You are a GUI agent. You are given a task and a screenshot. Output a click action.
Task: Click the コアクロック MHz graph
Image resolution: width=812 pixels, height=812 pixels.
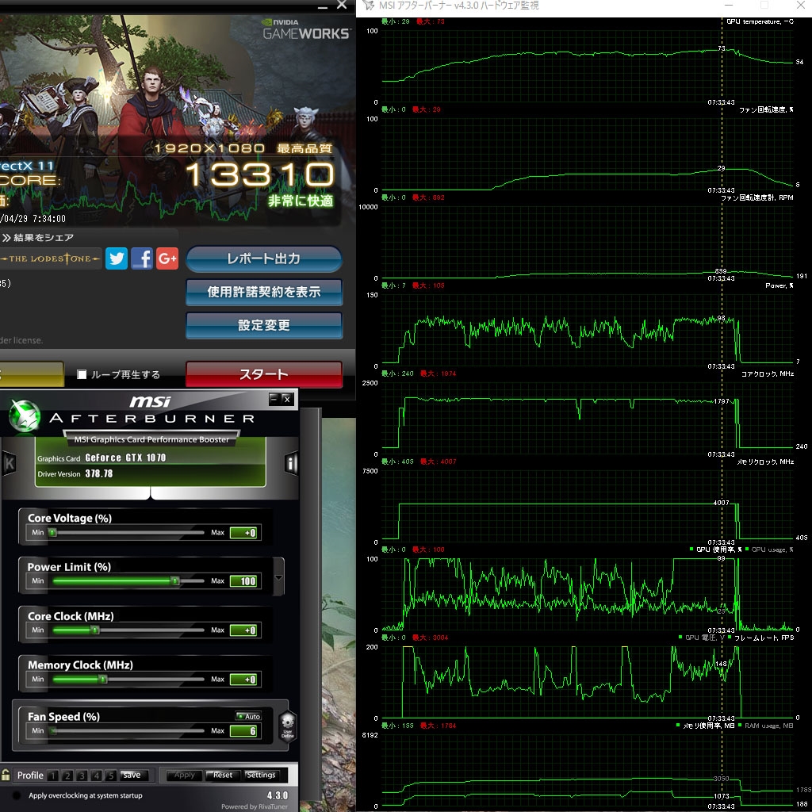587,419
